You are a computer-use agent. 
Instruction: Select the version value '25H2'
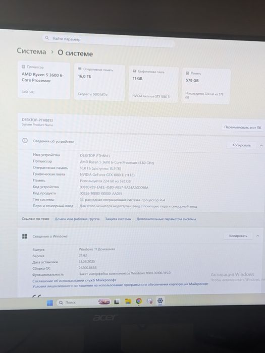(83, 255)
